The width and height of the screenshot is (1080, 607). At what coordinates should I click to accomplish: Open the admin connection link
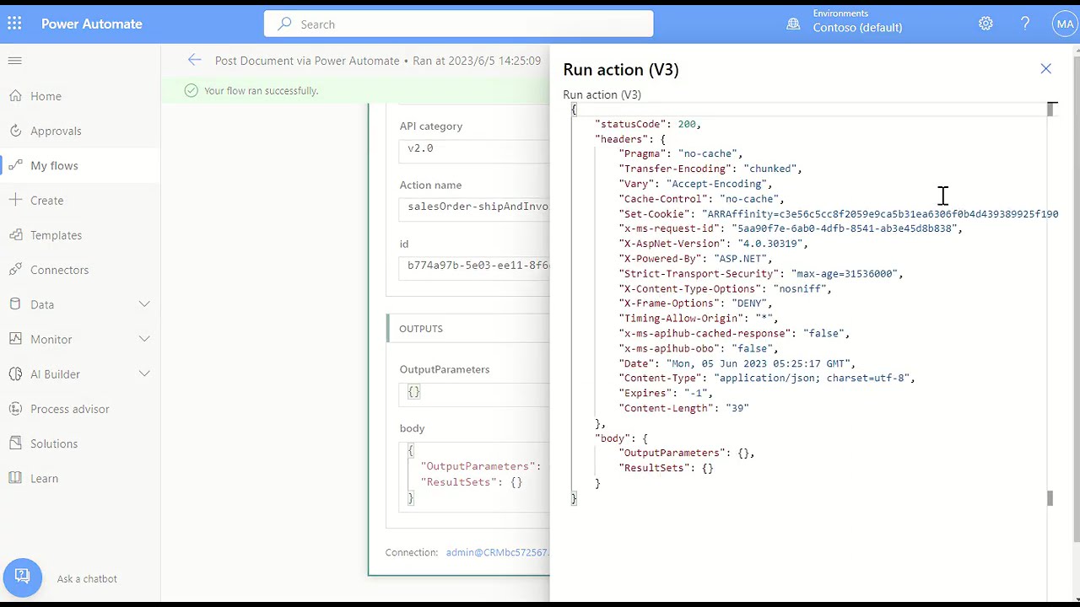coord(497,552)
